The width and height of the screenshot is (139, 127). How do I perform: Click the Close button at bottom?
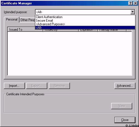click(125, 120)
